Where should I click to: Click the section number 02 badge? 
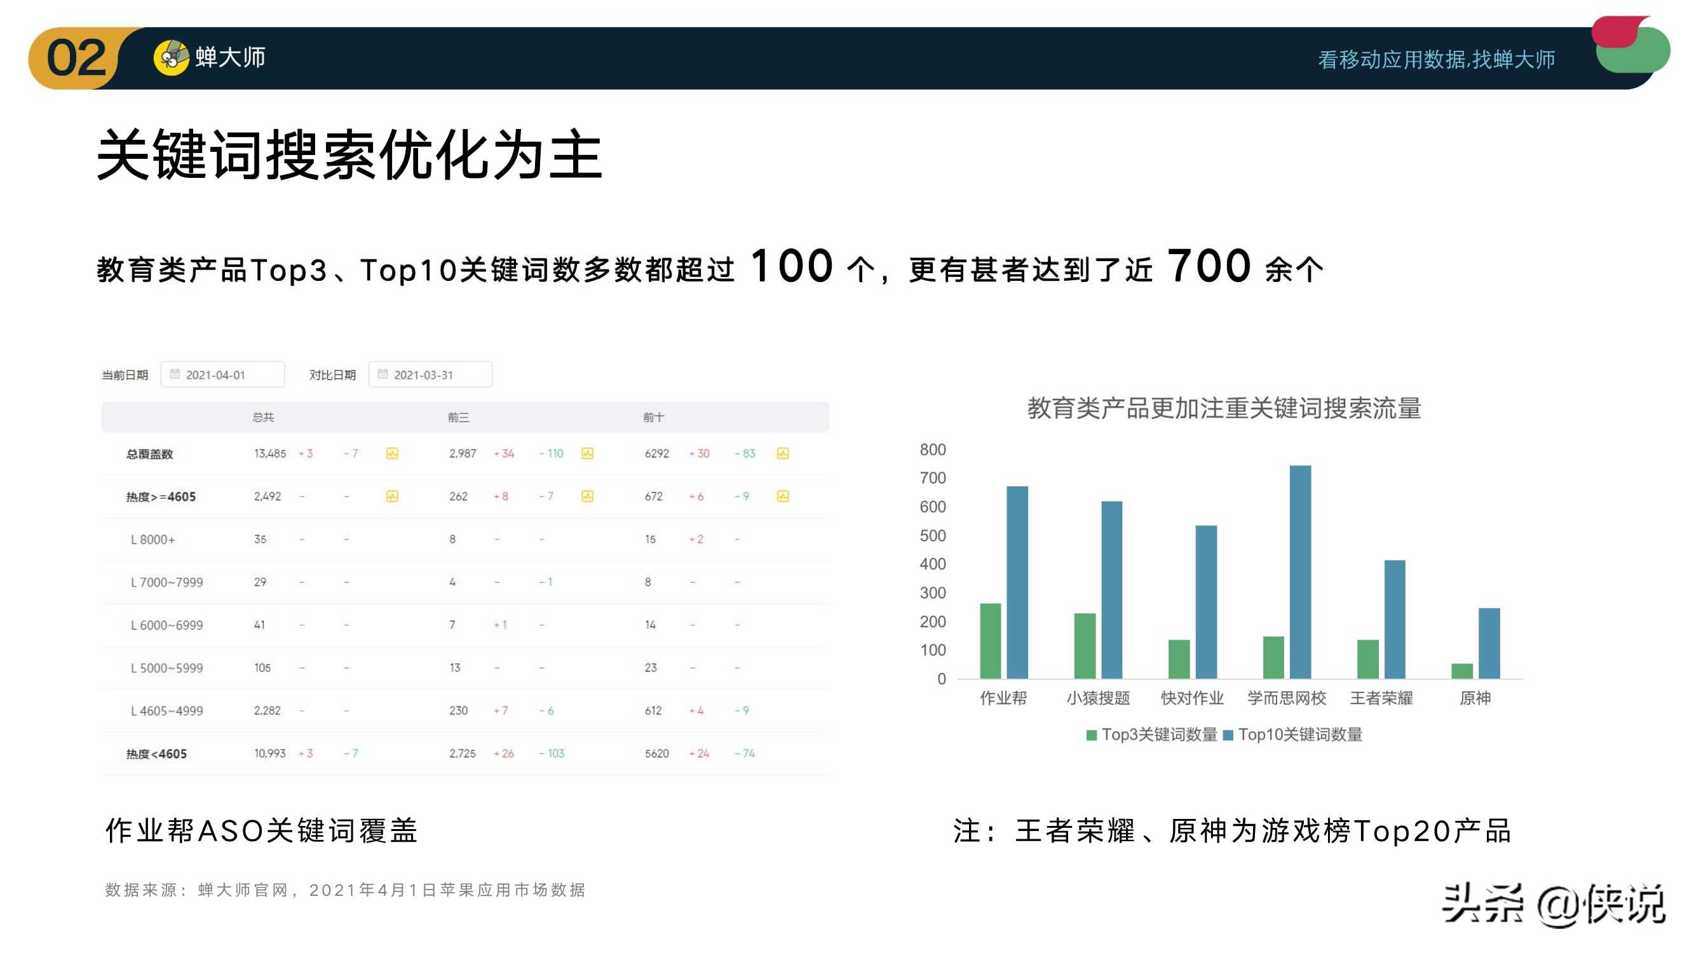[x=76, y=58]
